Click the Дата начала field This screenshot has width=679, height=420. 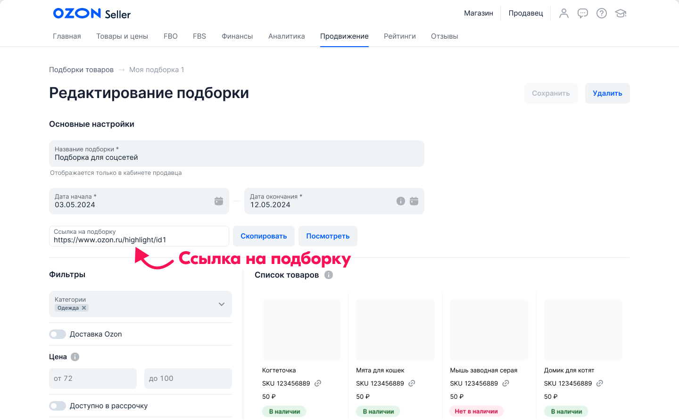pyautogui.click(x=139, y=201)
